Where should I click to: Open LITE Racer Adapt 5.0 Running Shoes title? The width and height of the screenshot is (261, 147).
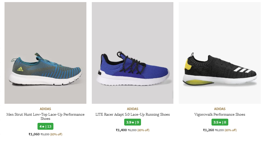[x=132, y=114]
